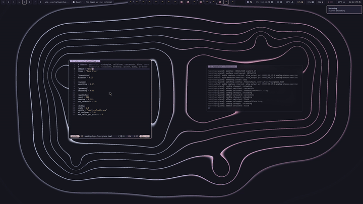
Task: Click the max_calls_per_minute = 5 line
Action: tap(90, 114)
